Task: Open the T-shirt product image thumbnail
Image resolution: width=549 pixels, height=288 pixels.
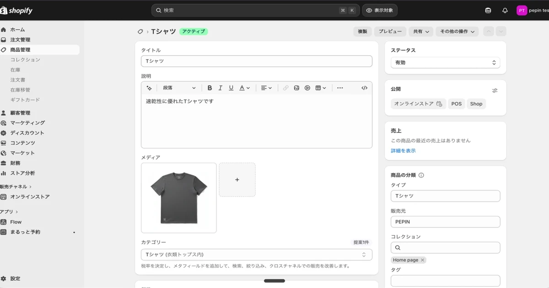Action: [178, 197]
